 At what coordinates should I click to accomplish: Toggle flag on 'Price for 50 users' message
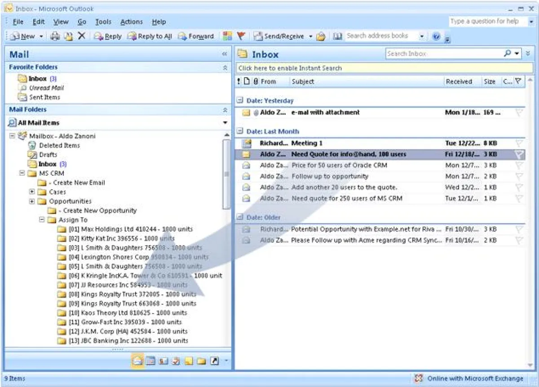point(519,165)
